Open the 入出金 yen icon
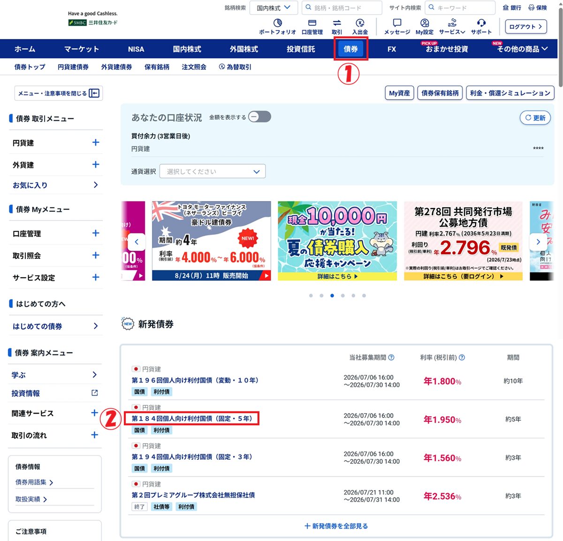This screenshot has height=541, width=563. pyautogui.click(x=360, y=23)
